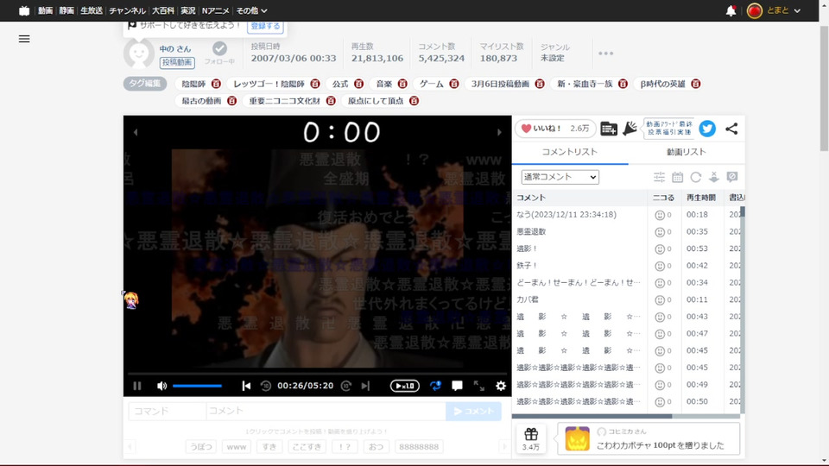Click the Niconico TV logo icon

click(24, 10)
